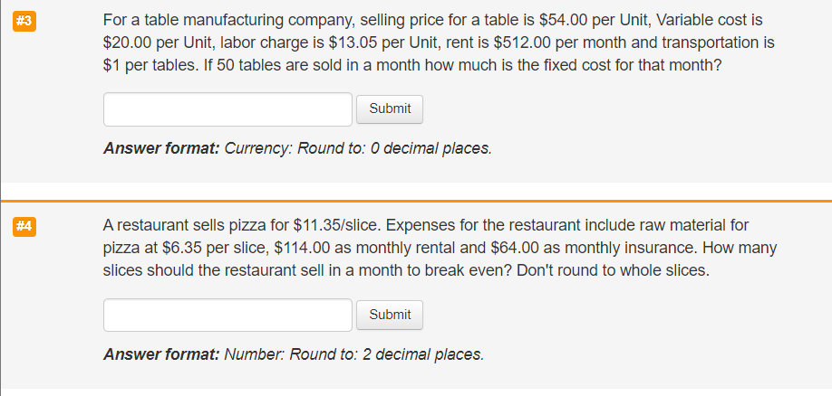Click the 'Answer format:' label under question 3
Viewport: 832px width, 396px height.
161,149
